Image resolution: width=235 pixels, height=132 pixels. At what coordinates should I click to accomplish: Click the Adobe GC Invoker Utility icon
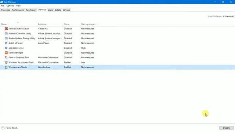[6, 33]
